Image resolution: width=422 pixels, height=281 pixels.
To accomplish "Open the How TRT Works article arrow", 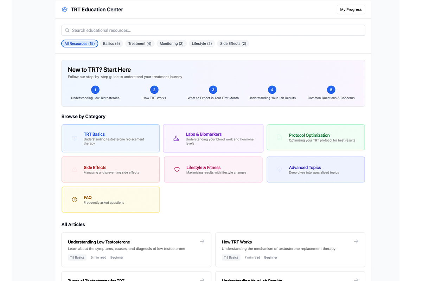I will point(356,241).
